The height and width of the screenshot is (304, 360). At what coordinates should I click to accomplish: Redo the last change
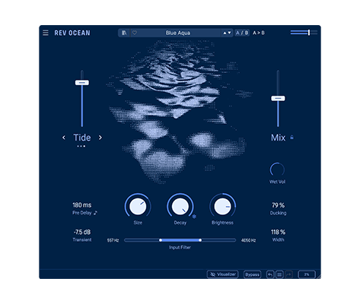(288, 274)
